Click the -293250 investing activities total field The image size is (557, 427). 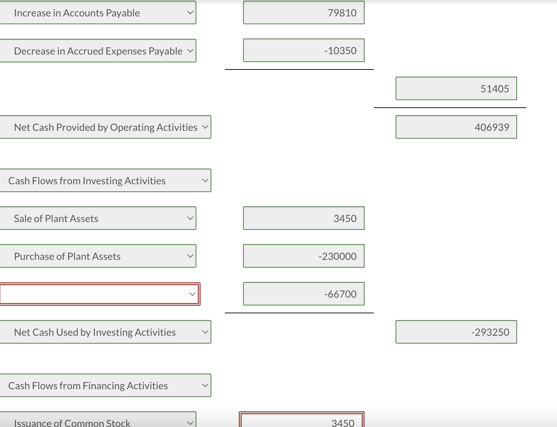coord(456,332)
